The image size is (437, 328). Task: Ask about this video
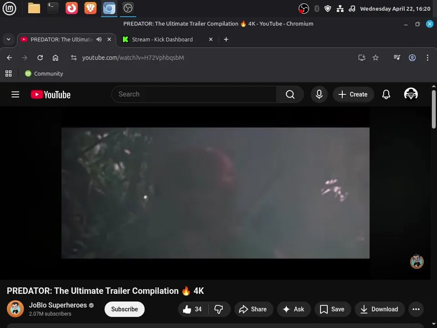tap(294, 309)
